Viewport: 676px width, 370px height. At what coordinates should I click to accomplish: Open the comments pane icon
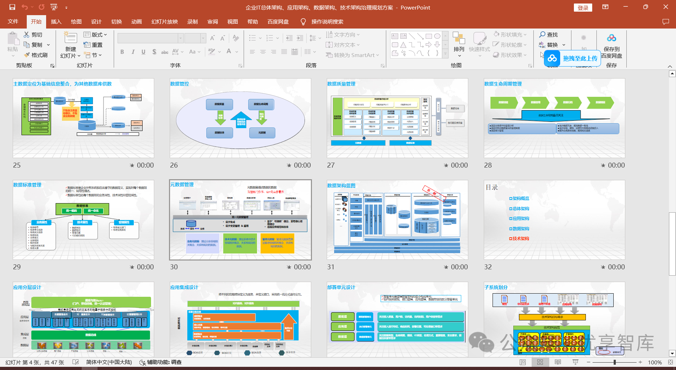tap(665, 22)
